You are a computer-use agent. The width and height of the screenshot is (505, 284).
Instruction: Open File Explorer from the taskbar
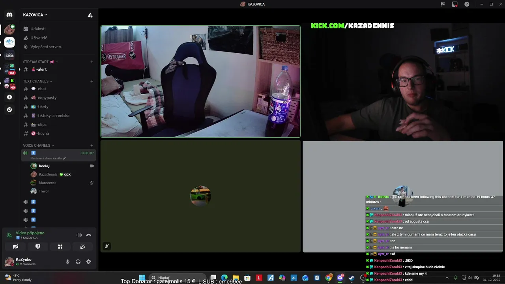(x=236, y=278)
